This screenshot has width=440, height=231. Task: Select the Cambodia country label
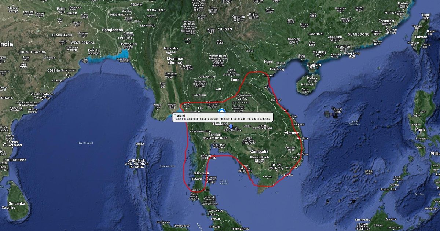[259, 151]
